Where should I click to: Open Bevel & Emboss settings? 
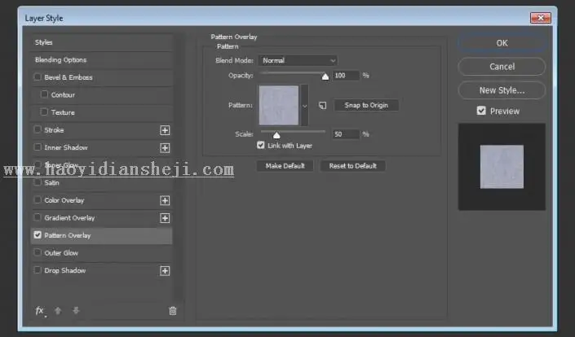(69, 77)
